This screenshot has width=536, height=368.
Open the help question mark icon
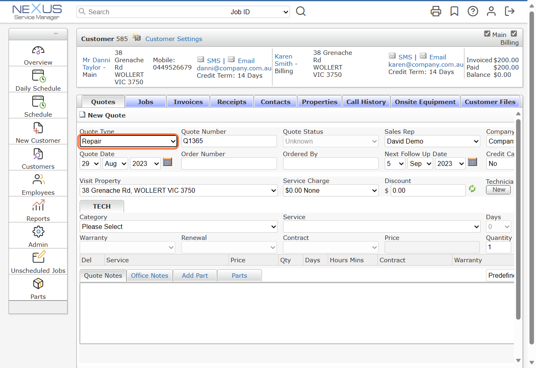(x=473, y=11)
